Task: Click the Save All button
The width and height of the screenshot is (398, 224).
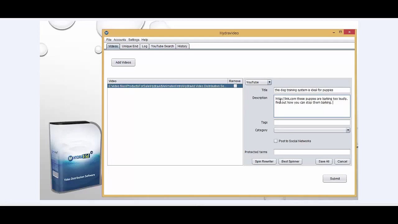Action: (324, 161)
